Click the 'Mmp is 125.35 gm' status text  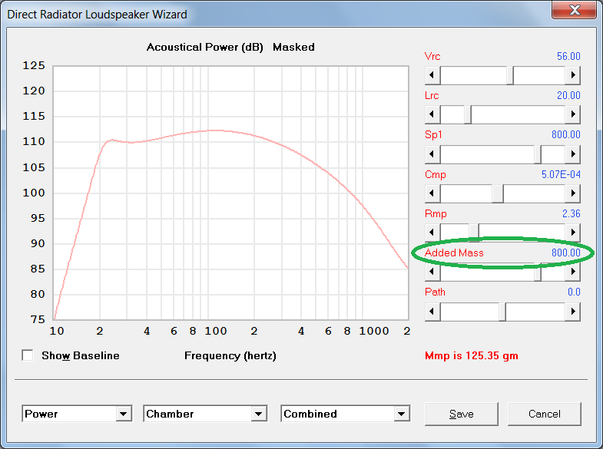(x=471, y=355)
